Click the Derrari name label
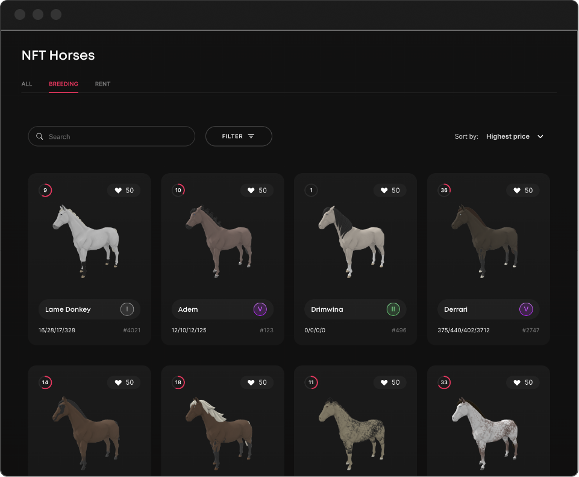 click(455, 309)
